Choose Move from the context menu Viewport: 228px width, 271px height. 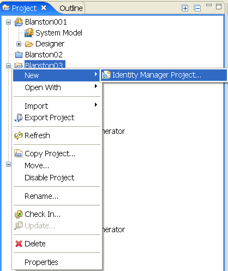(56, 166)
